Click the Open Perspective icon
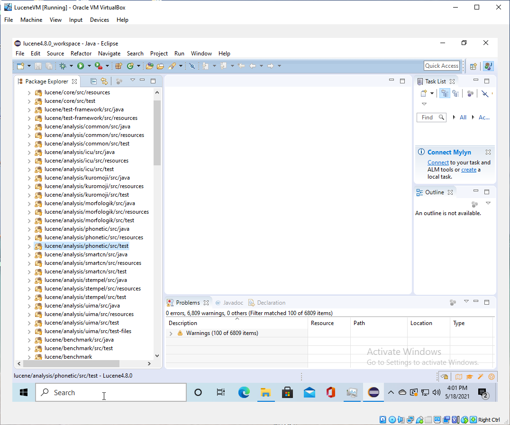Screen dimensions: 510x425 tap(473, 66)
